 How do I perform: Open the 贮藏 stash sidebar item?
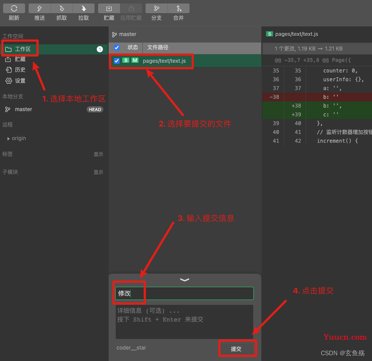click(54, 59)
